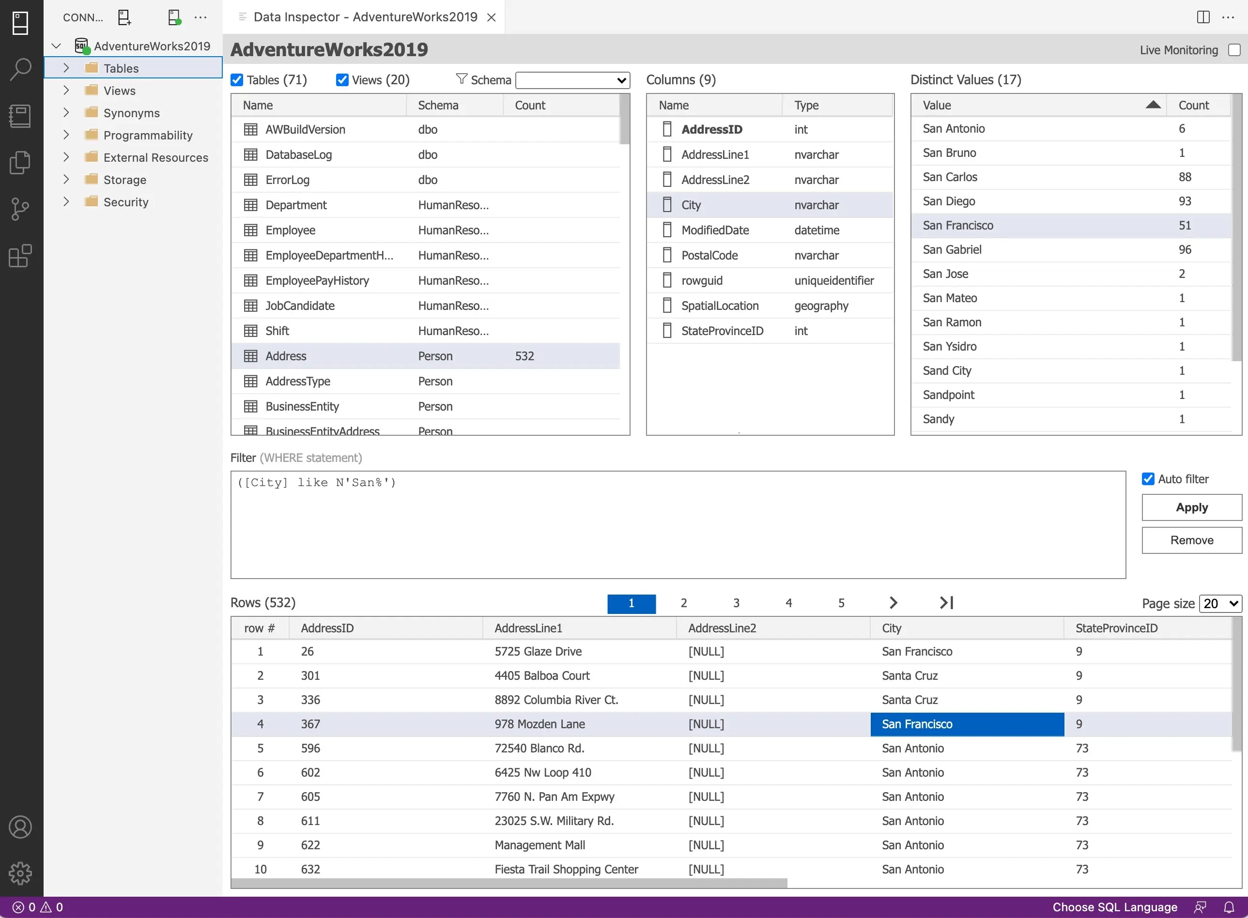Open the Accounts icon in sidebar

click(20, 827)
